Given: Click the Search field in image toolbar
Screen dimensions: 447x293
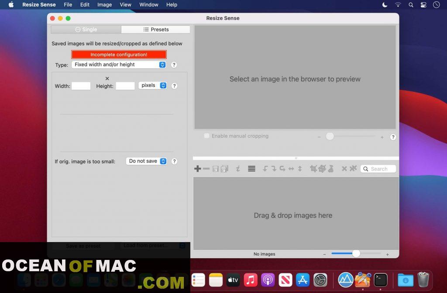Looking at the screenshot, I should point(378,169).
